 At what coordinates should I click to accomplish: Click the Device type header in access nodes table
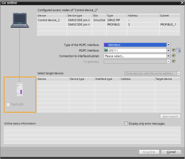[80, 15]
